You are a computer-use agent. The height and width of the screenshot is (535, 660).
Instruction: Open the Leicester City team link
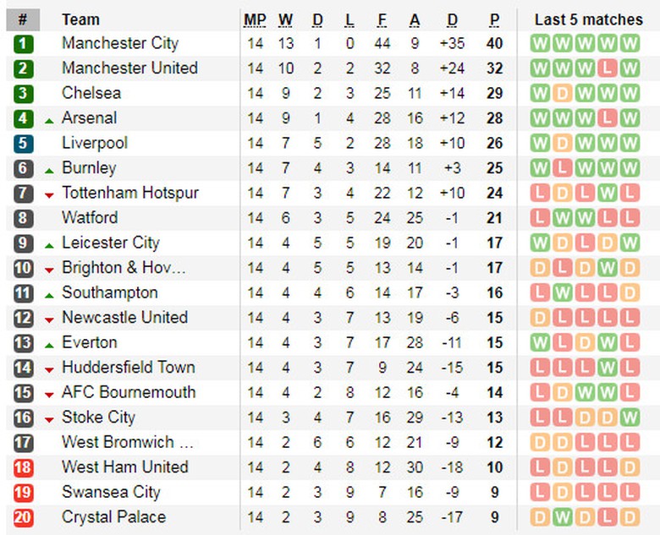(x=110, y=243)
